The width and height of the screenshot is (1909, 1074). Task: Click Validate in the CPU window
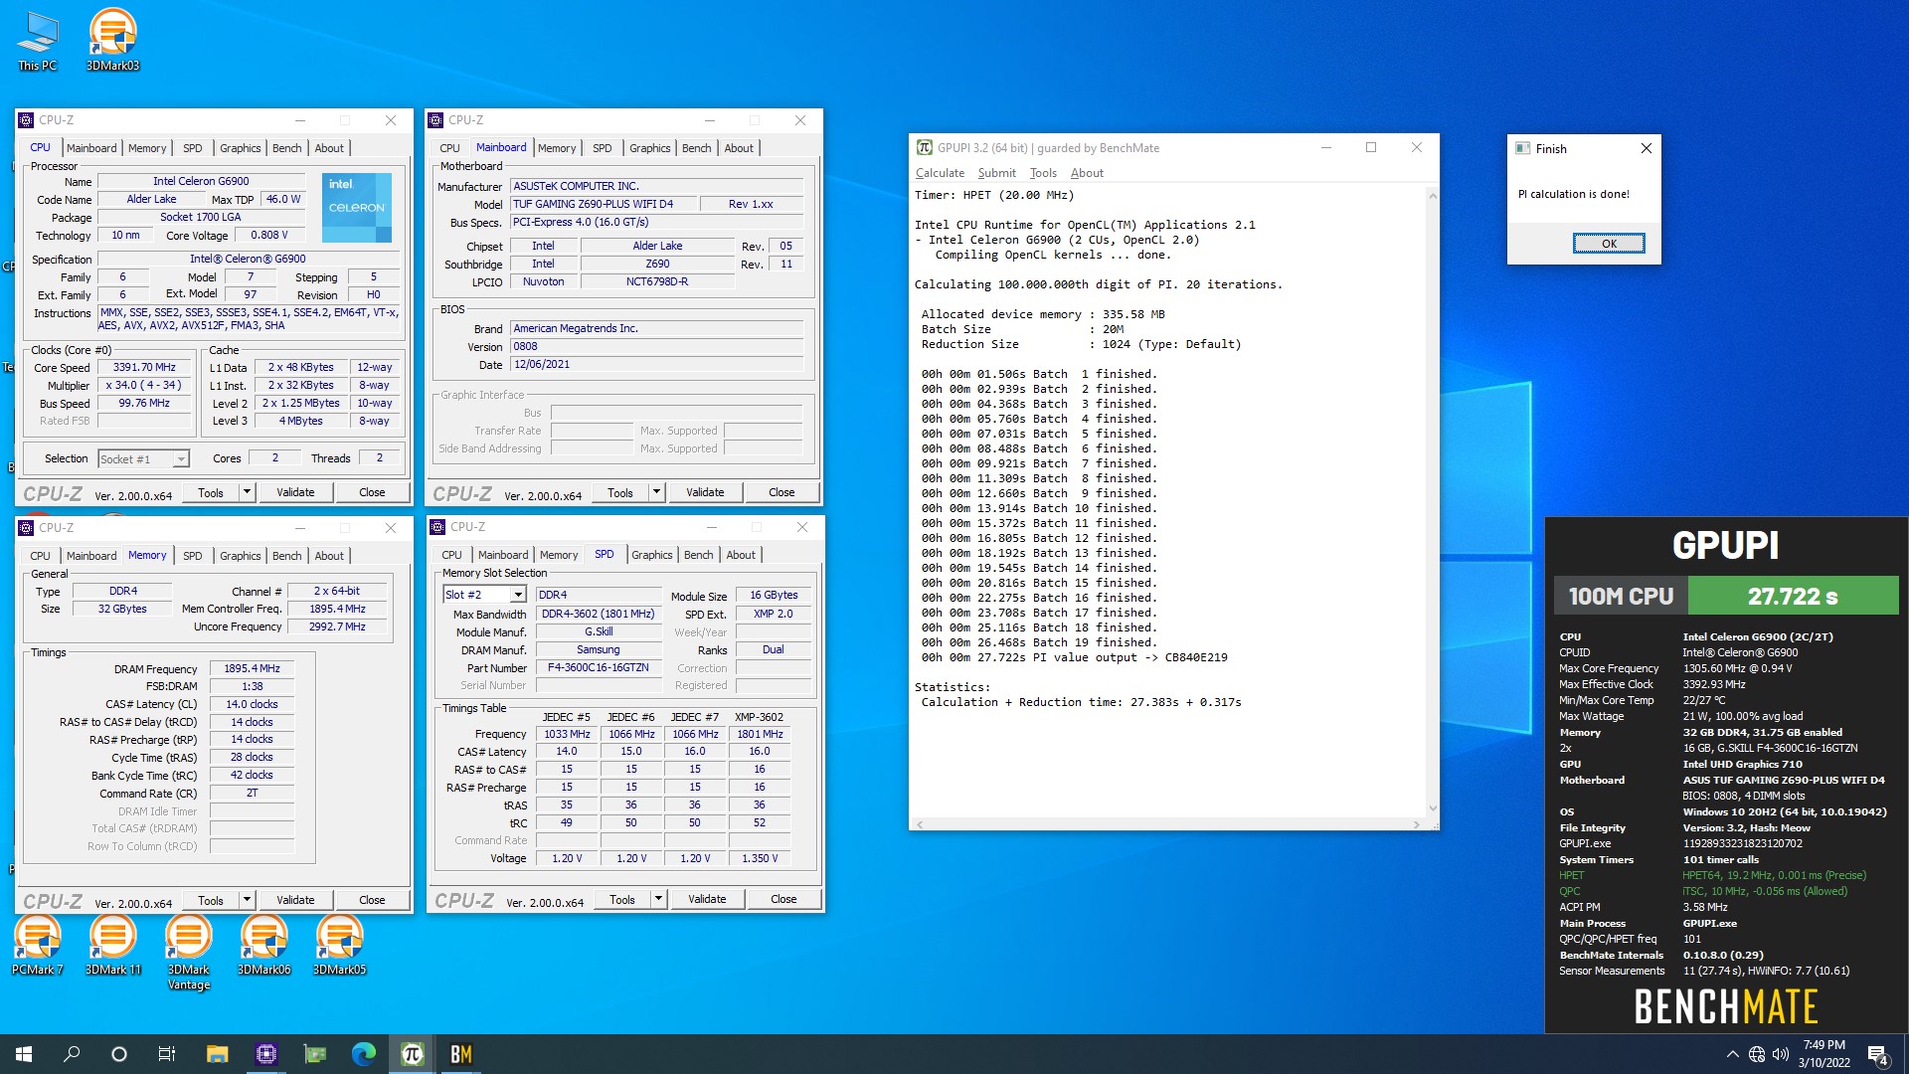point(295,492)
